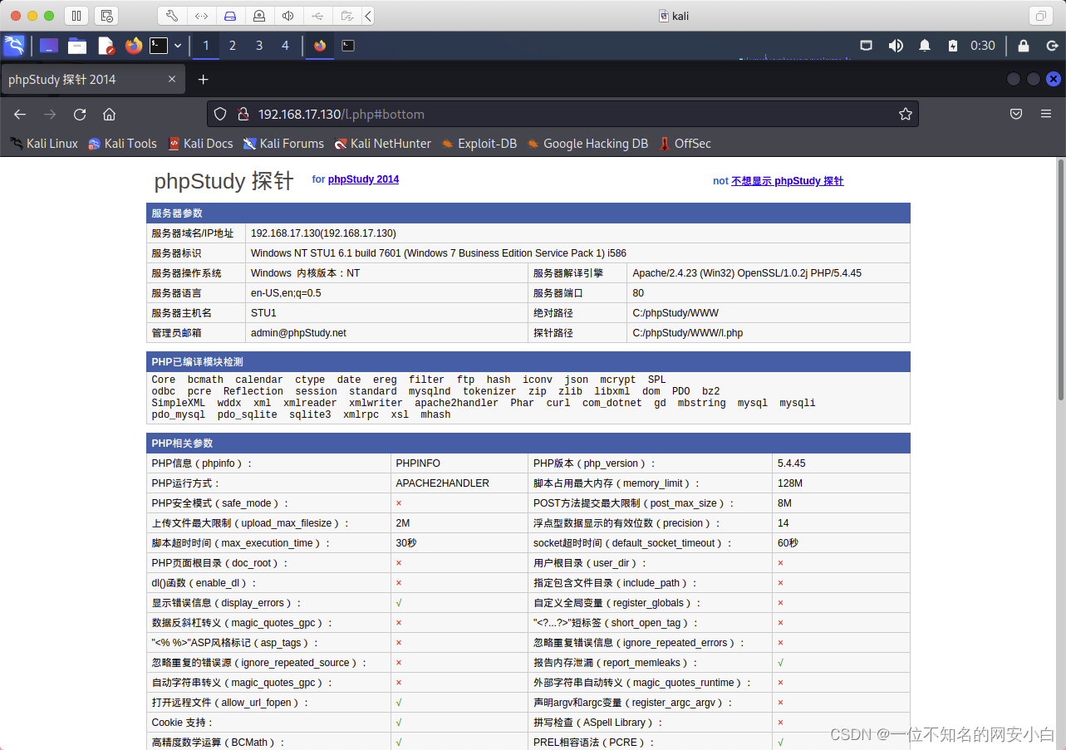Open the Kali NetHunter bookmark

383,144
